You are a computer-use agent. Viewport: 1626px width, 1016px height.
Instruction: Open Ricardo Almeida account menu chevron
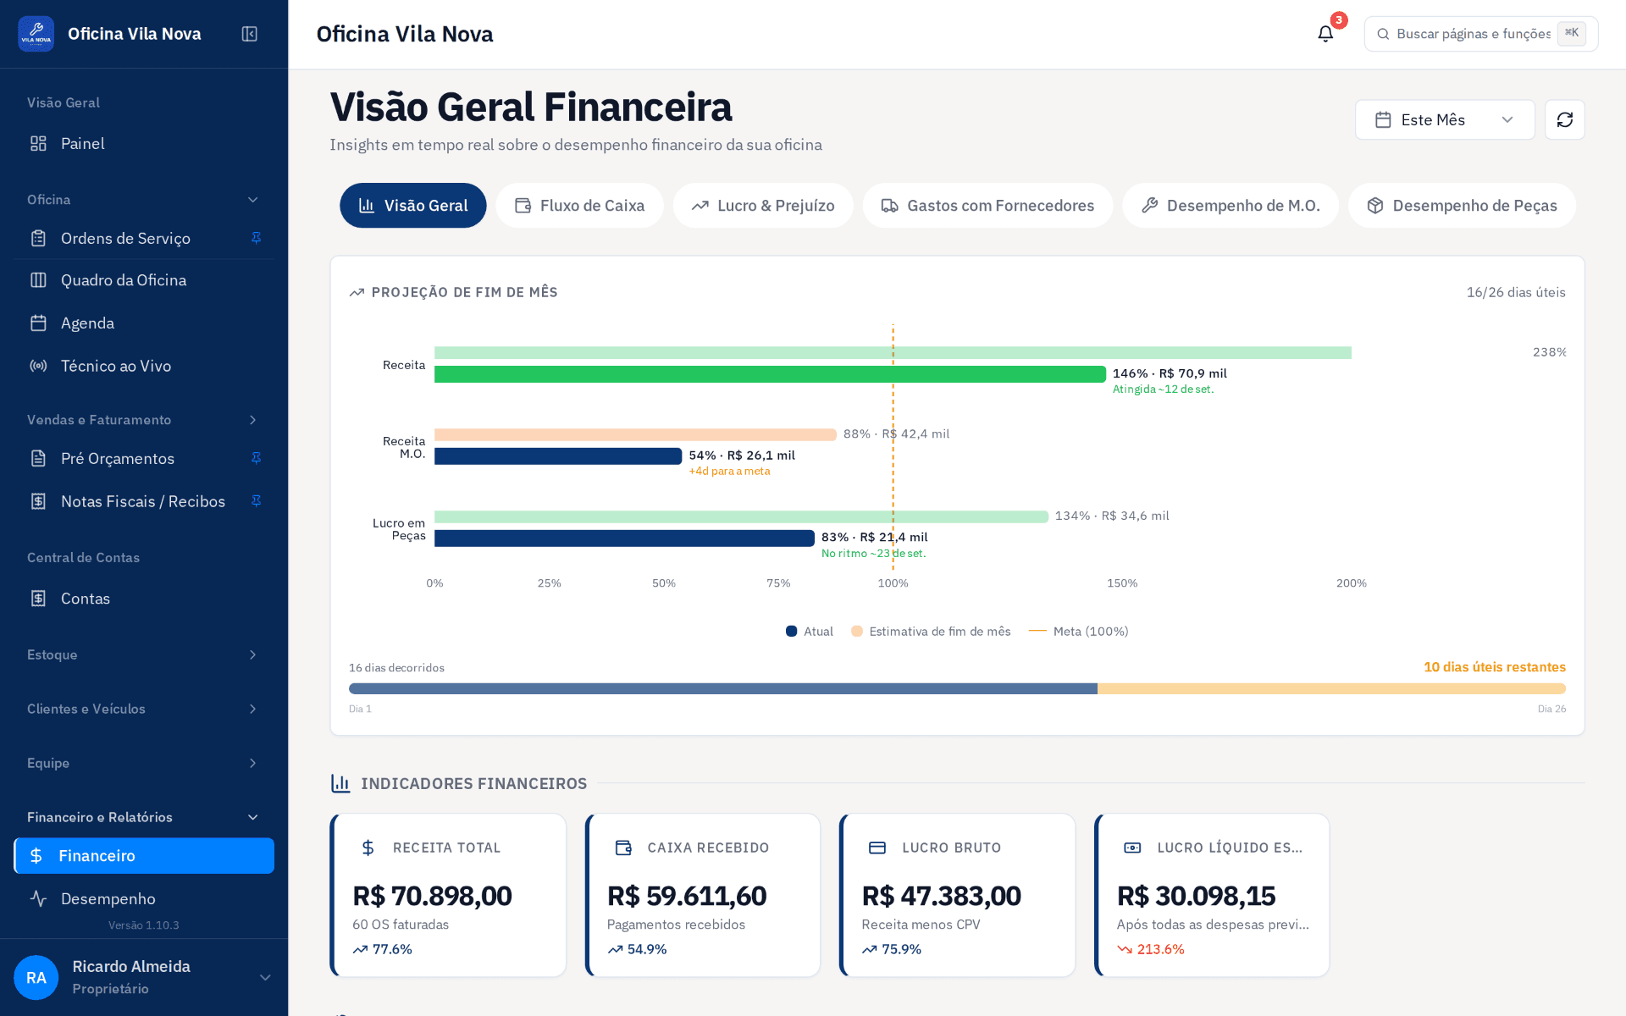(x=265, y=977)
